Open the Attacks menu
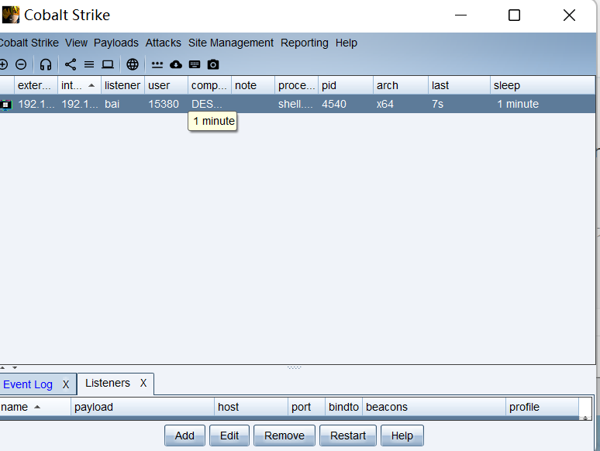Viewport: 600px width, 451px height. [163, 43]
